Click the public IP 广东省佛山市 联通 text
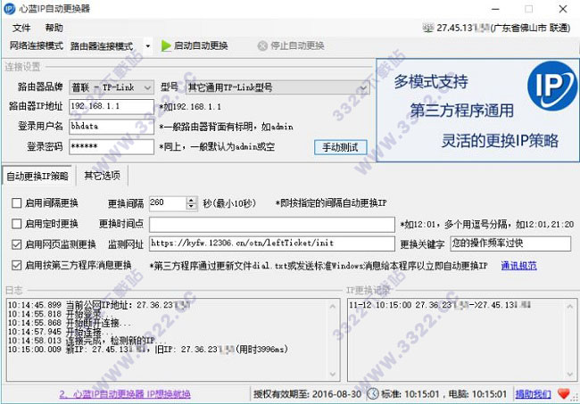Image resolution: width=580 pixels, height=404 pixels. (503, 28)
